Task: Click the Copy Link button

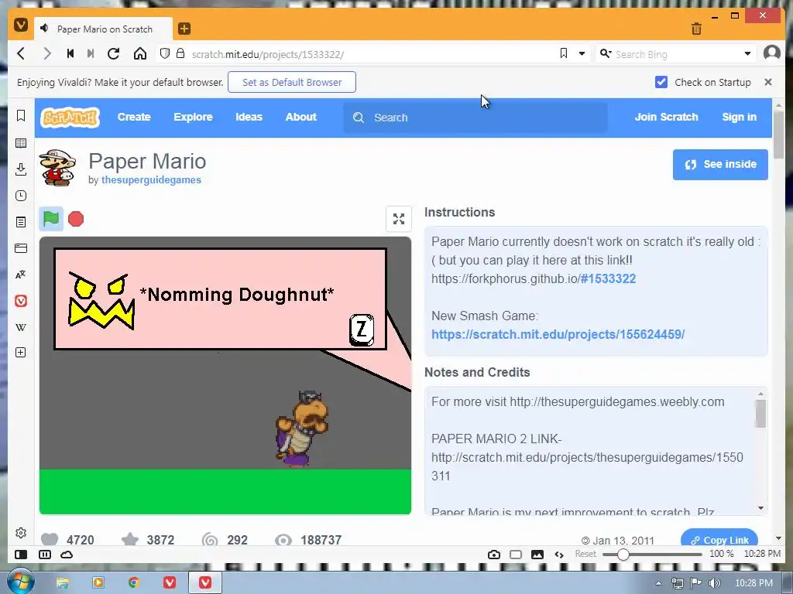Action: 719,539
